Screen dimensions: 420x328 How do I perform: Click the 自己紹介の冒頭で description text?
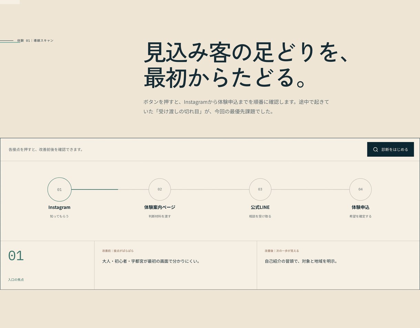(x=301, y=261)
